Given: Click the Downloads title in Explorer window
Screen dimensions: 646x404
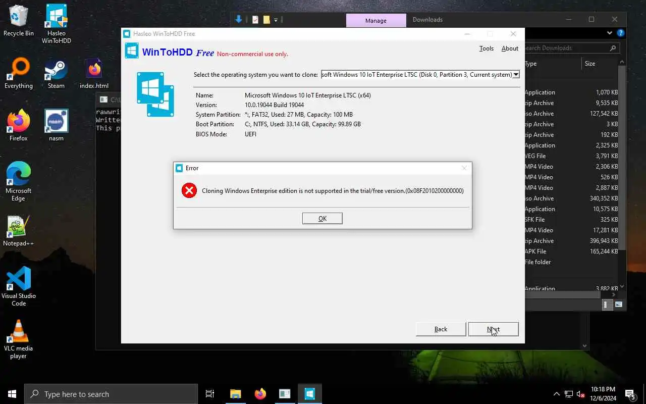Looking at the screenshot, I should tap(427, 20).
